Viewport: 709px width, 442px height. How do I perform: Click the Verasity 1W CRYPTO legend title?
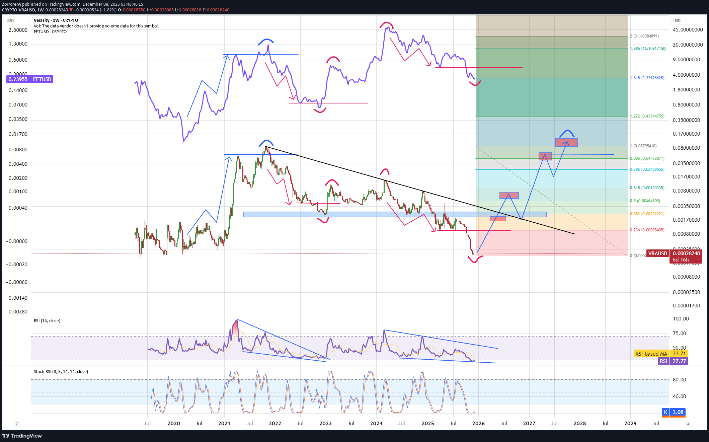click(56, 20)
